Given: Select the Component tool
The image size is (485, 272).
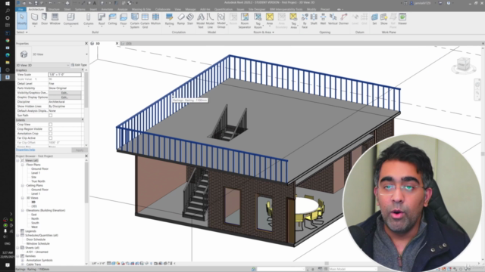Looking at the screenshot, I should [70, 20].
